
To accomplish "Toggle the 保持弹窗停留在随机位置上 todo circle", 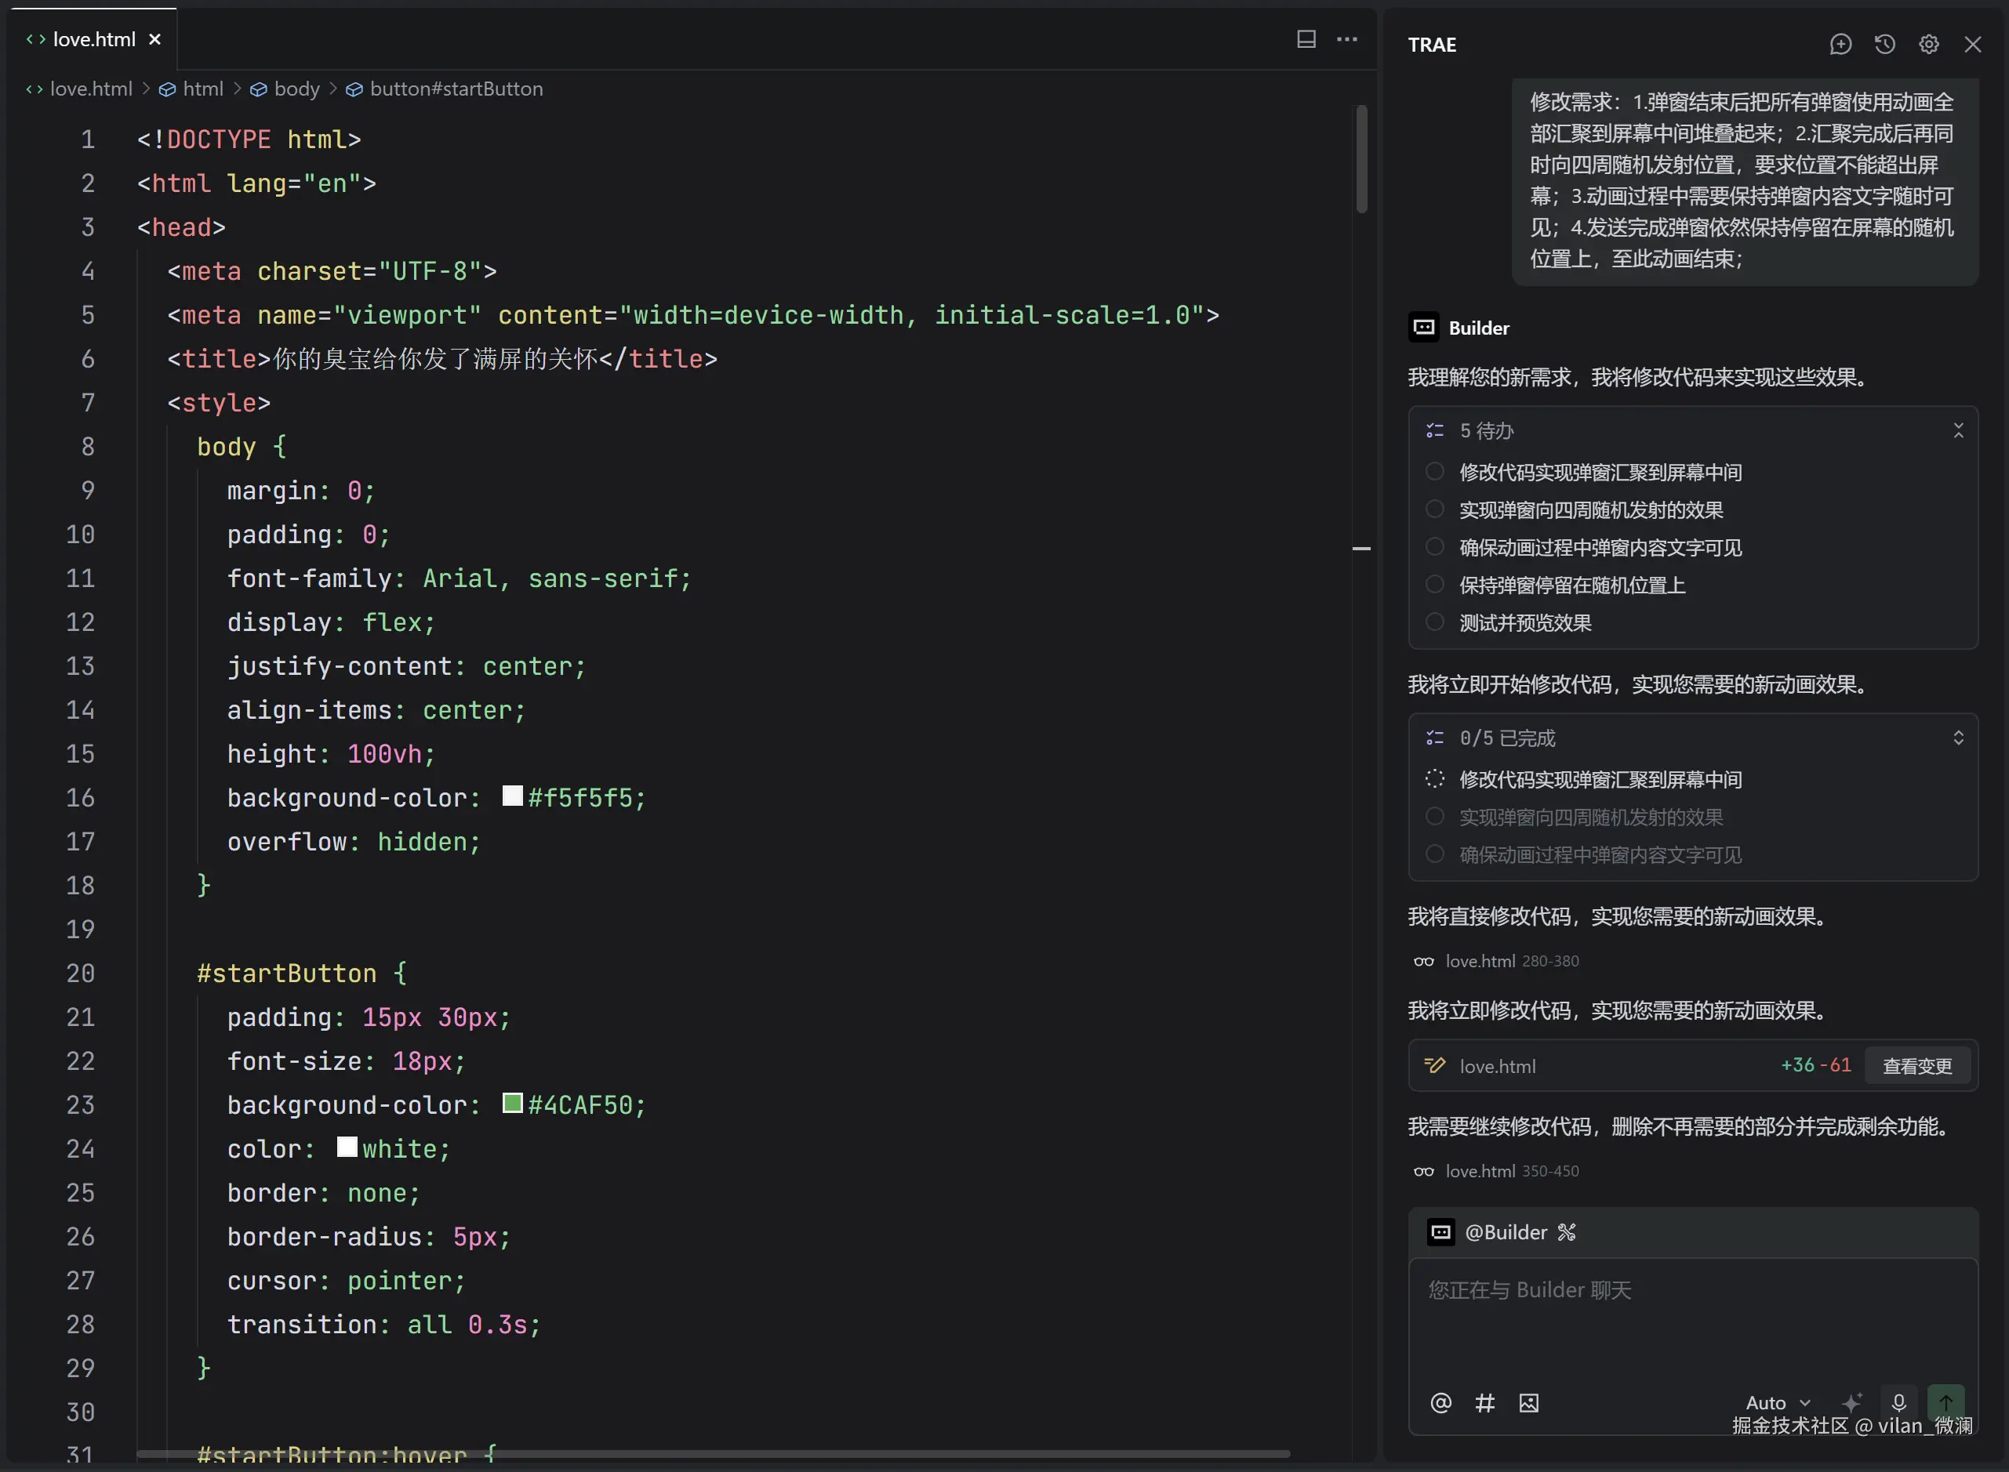I will pyautogui.click(x=1434, y=585).
